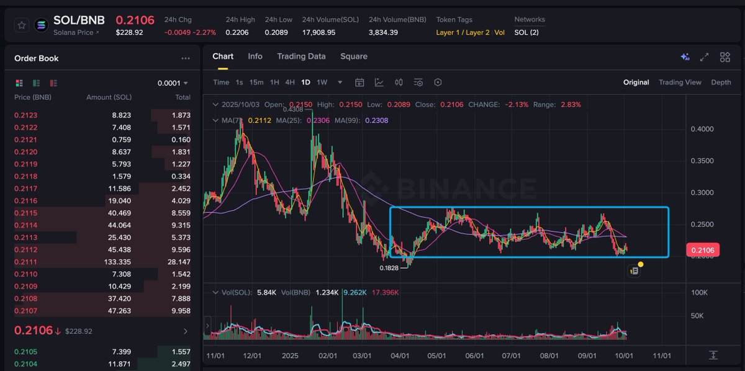Select the Time interval option
Viewport: 745px width, 371px height.
coord(221,83)
